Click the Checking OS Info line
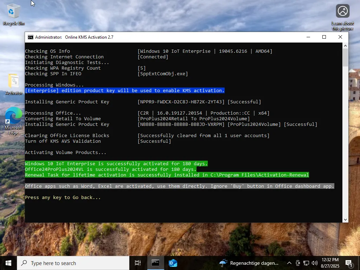The width and height of the screenshot is (360, 270). (149, 51)
